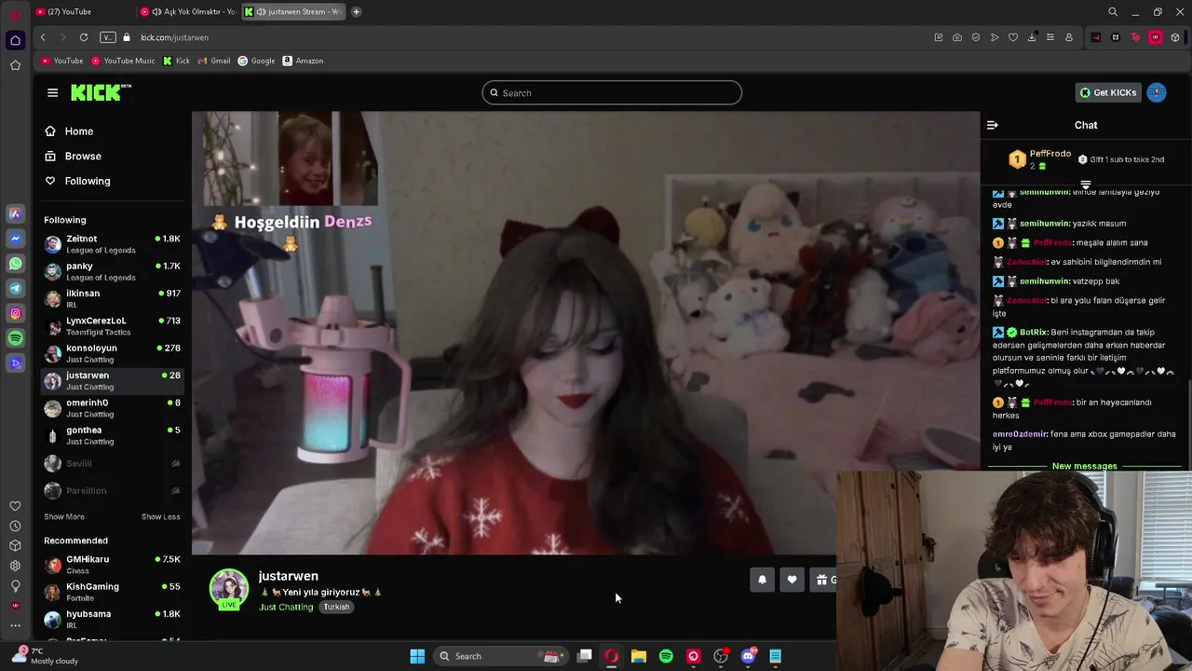Click the Get KICKs button
The height and width of the screenshot is (671, 1192).
[1108, 92]
